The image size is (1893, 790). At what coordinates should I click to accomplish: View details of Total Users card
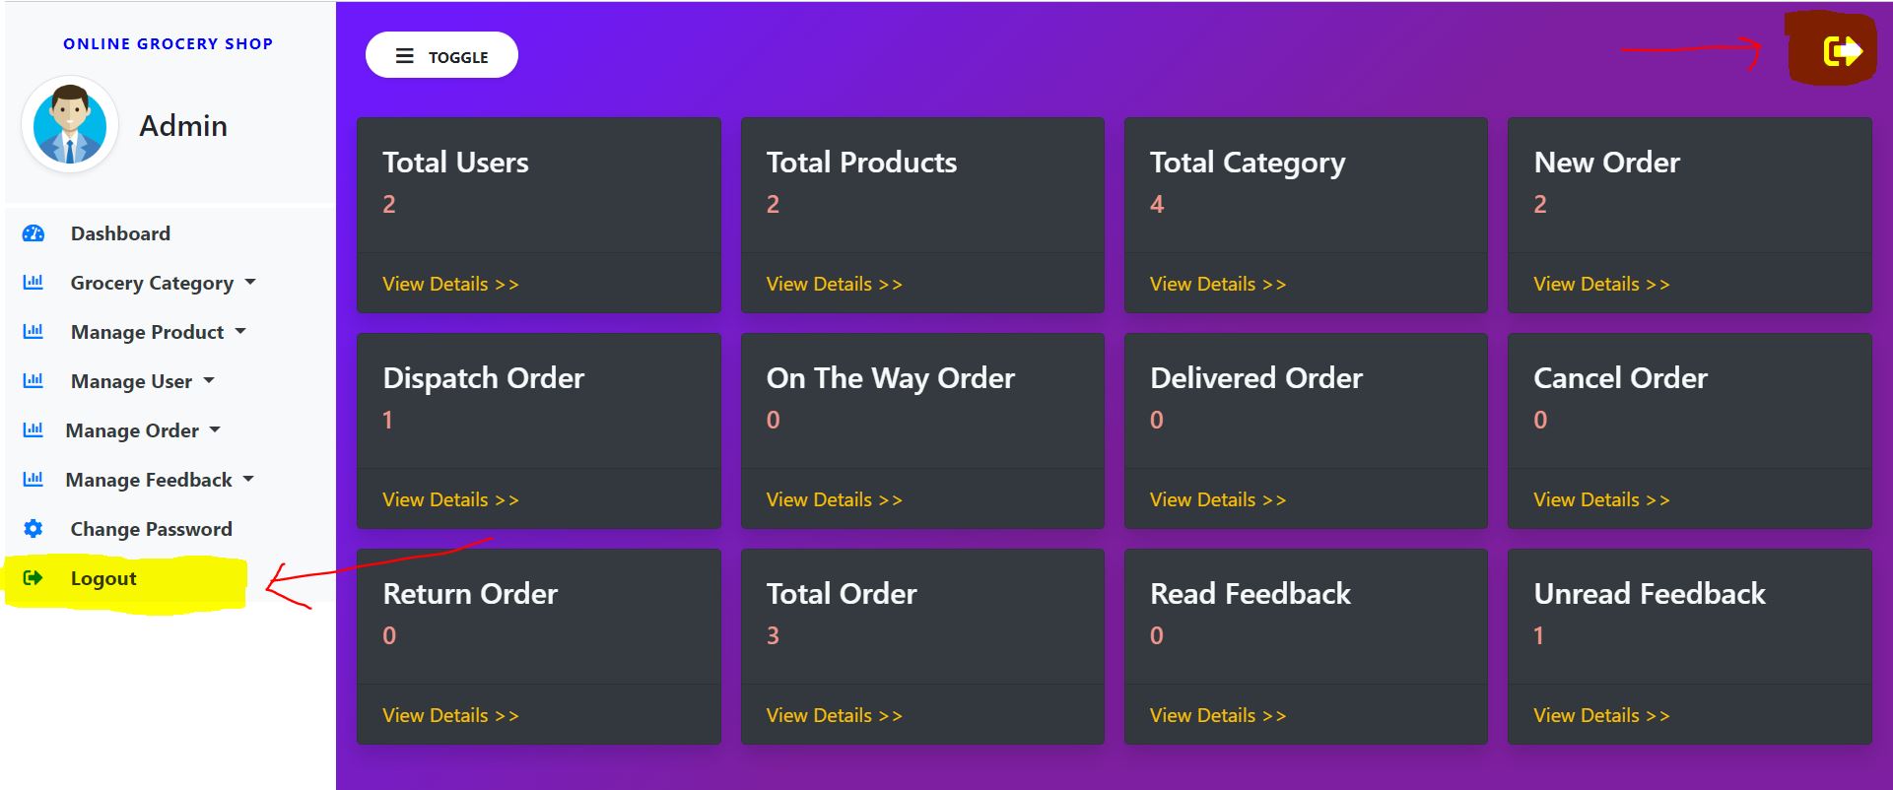(x=450, y=284)
